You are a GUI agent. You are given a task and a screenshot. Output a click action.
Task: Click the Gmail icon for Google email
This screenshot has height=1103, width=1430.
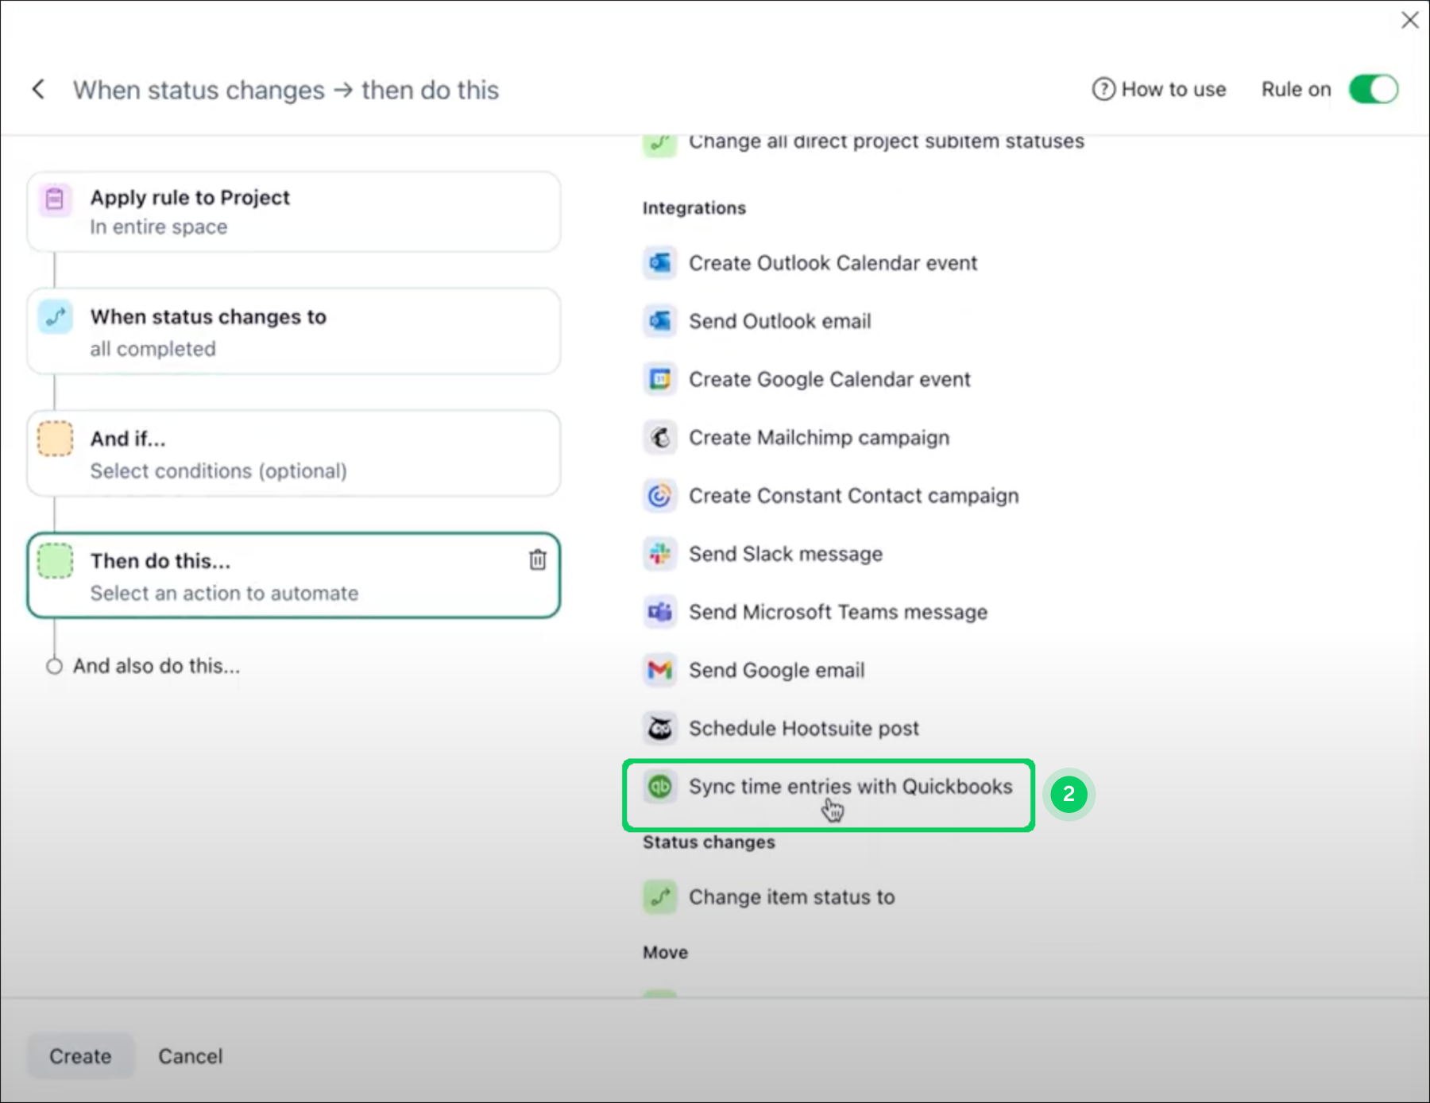(x=659, y=670)
